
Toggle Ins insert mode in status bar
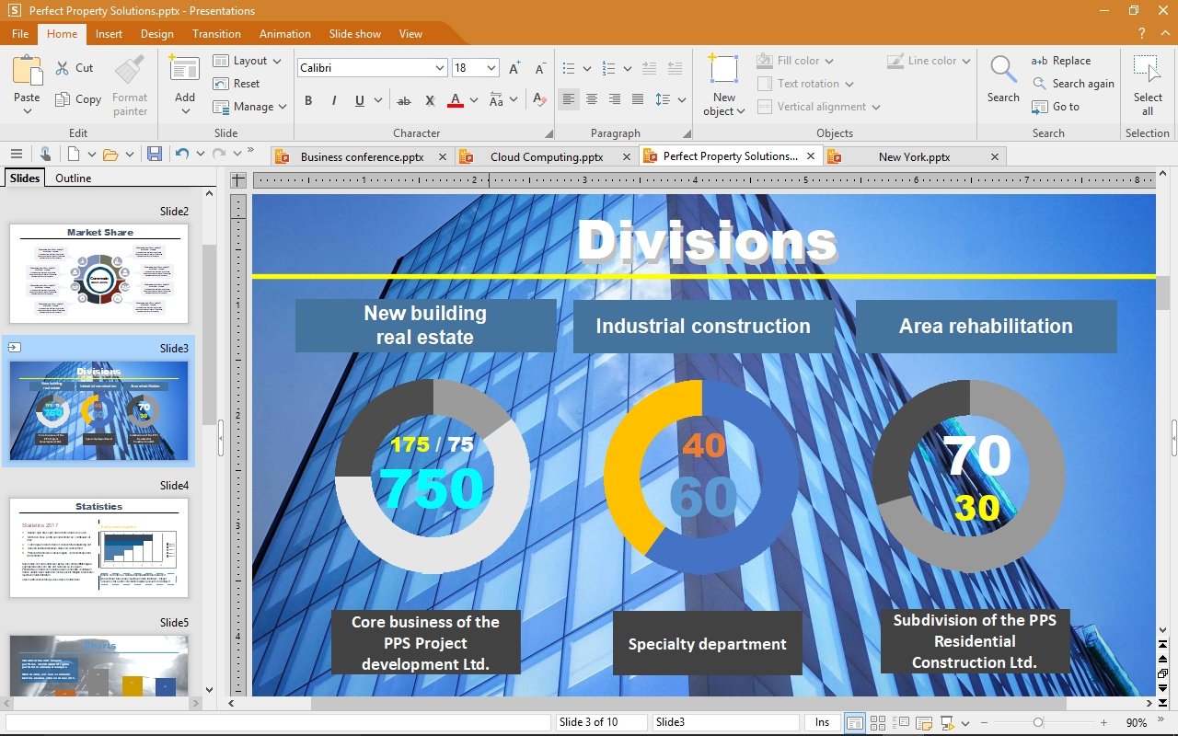pos(822,723)
